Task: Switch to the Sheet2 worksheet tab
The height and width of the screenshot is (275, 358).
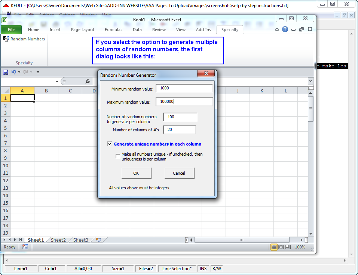Action: pos(58,240)
